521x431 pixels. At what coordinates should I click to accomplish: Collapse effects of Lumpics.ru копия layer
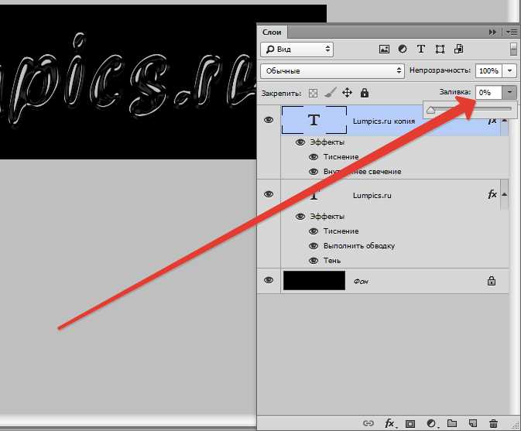pyautogui.click(x=505, y=120)
